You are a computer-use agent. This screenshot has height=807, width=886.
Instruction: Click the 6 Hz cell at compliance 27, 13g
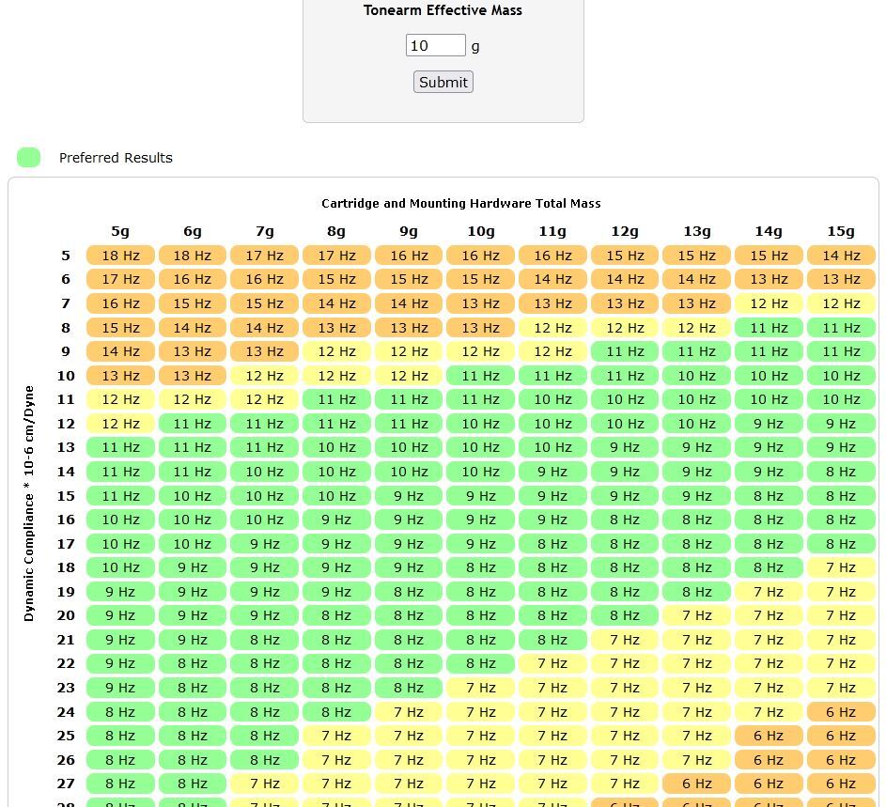point(696,784)
